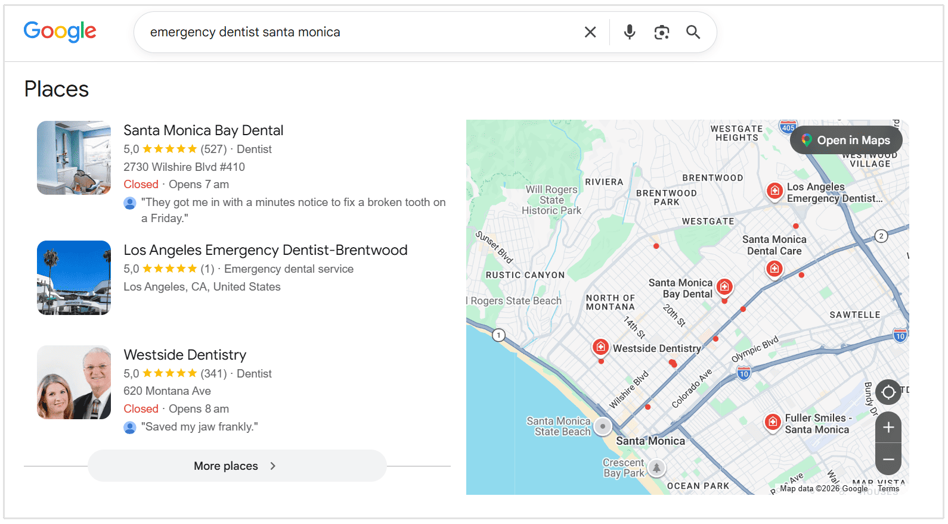Open Los Angeles Emergency Dentist-Brentwood photo thumbnail
This screenshot has width=948, height=524.
pos(74,277)
